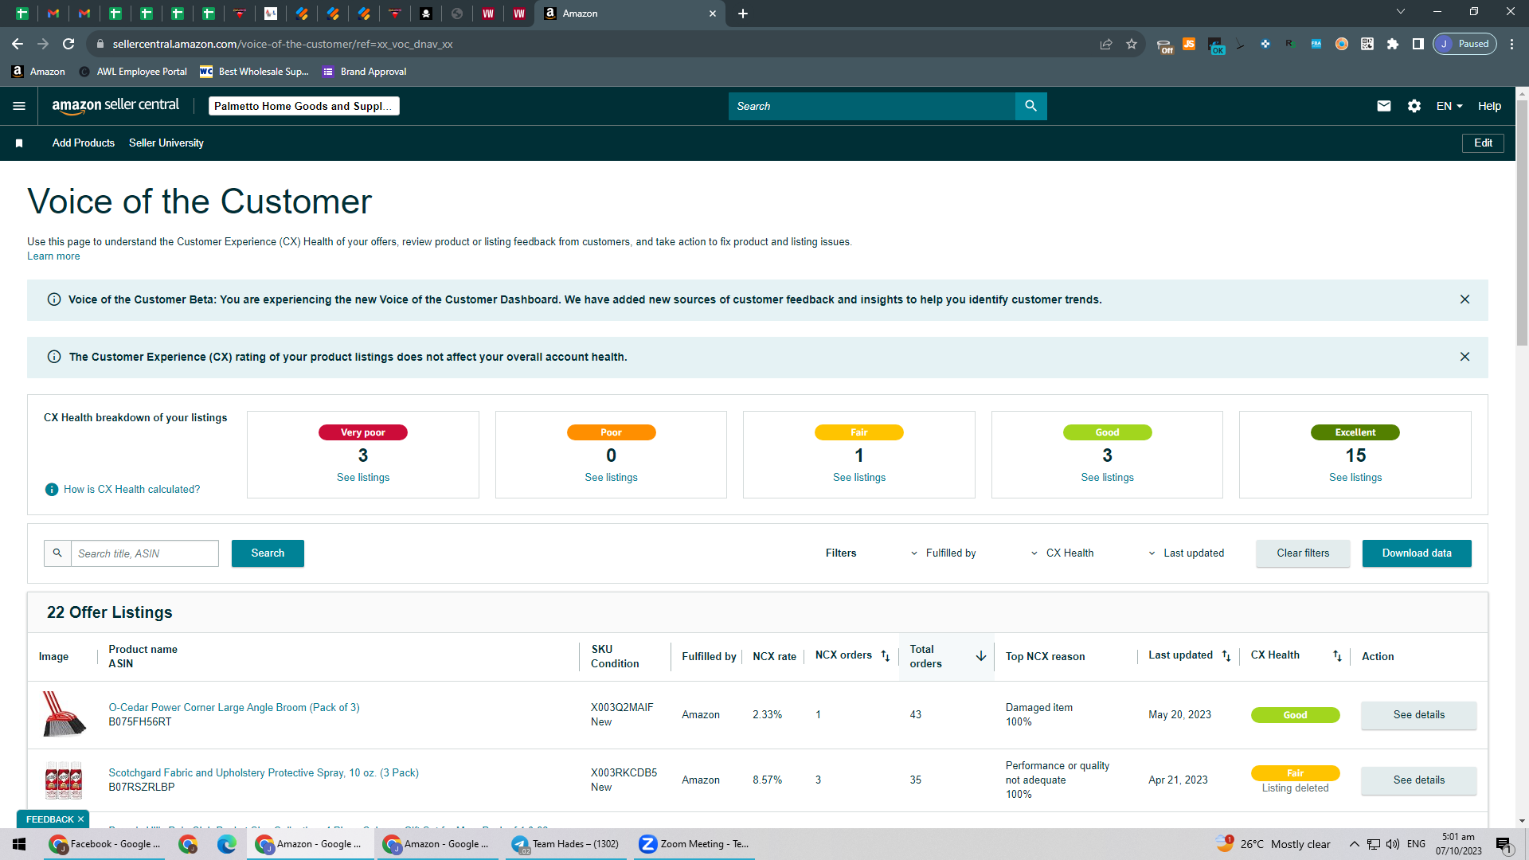
Task: Open Microsoft Edge from the taskbar
Action: click(227, 844)
